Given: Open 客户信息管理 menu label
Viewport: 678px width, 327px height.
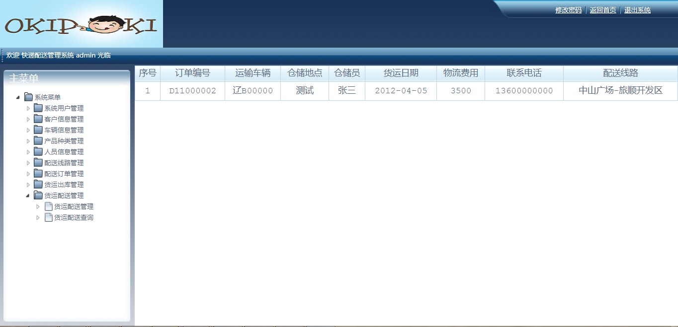Looking at the screenshot, I should 64,119.
